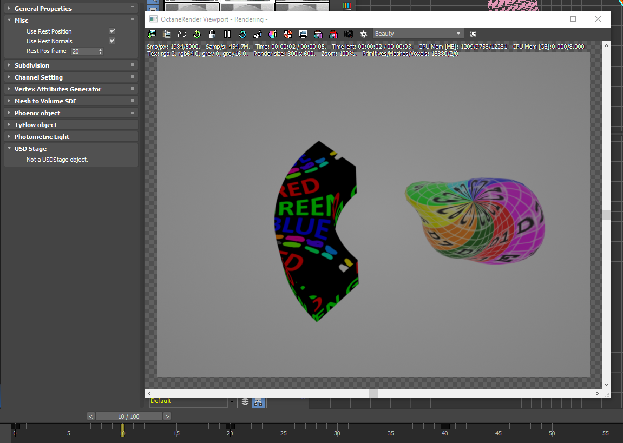Click the 'Zoom: 100%.' status text
This screenshot has width=623, height=443.
pyautogui.click(x=338, y=54)
